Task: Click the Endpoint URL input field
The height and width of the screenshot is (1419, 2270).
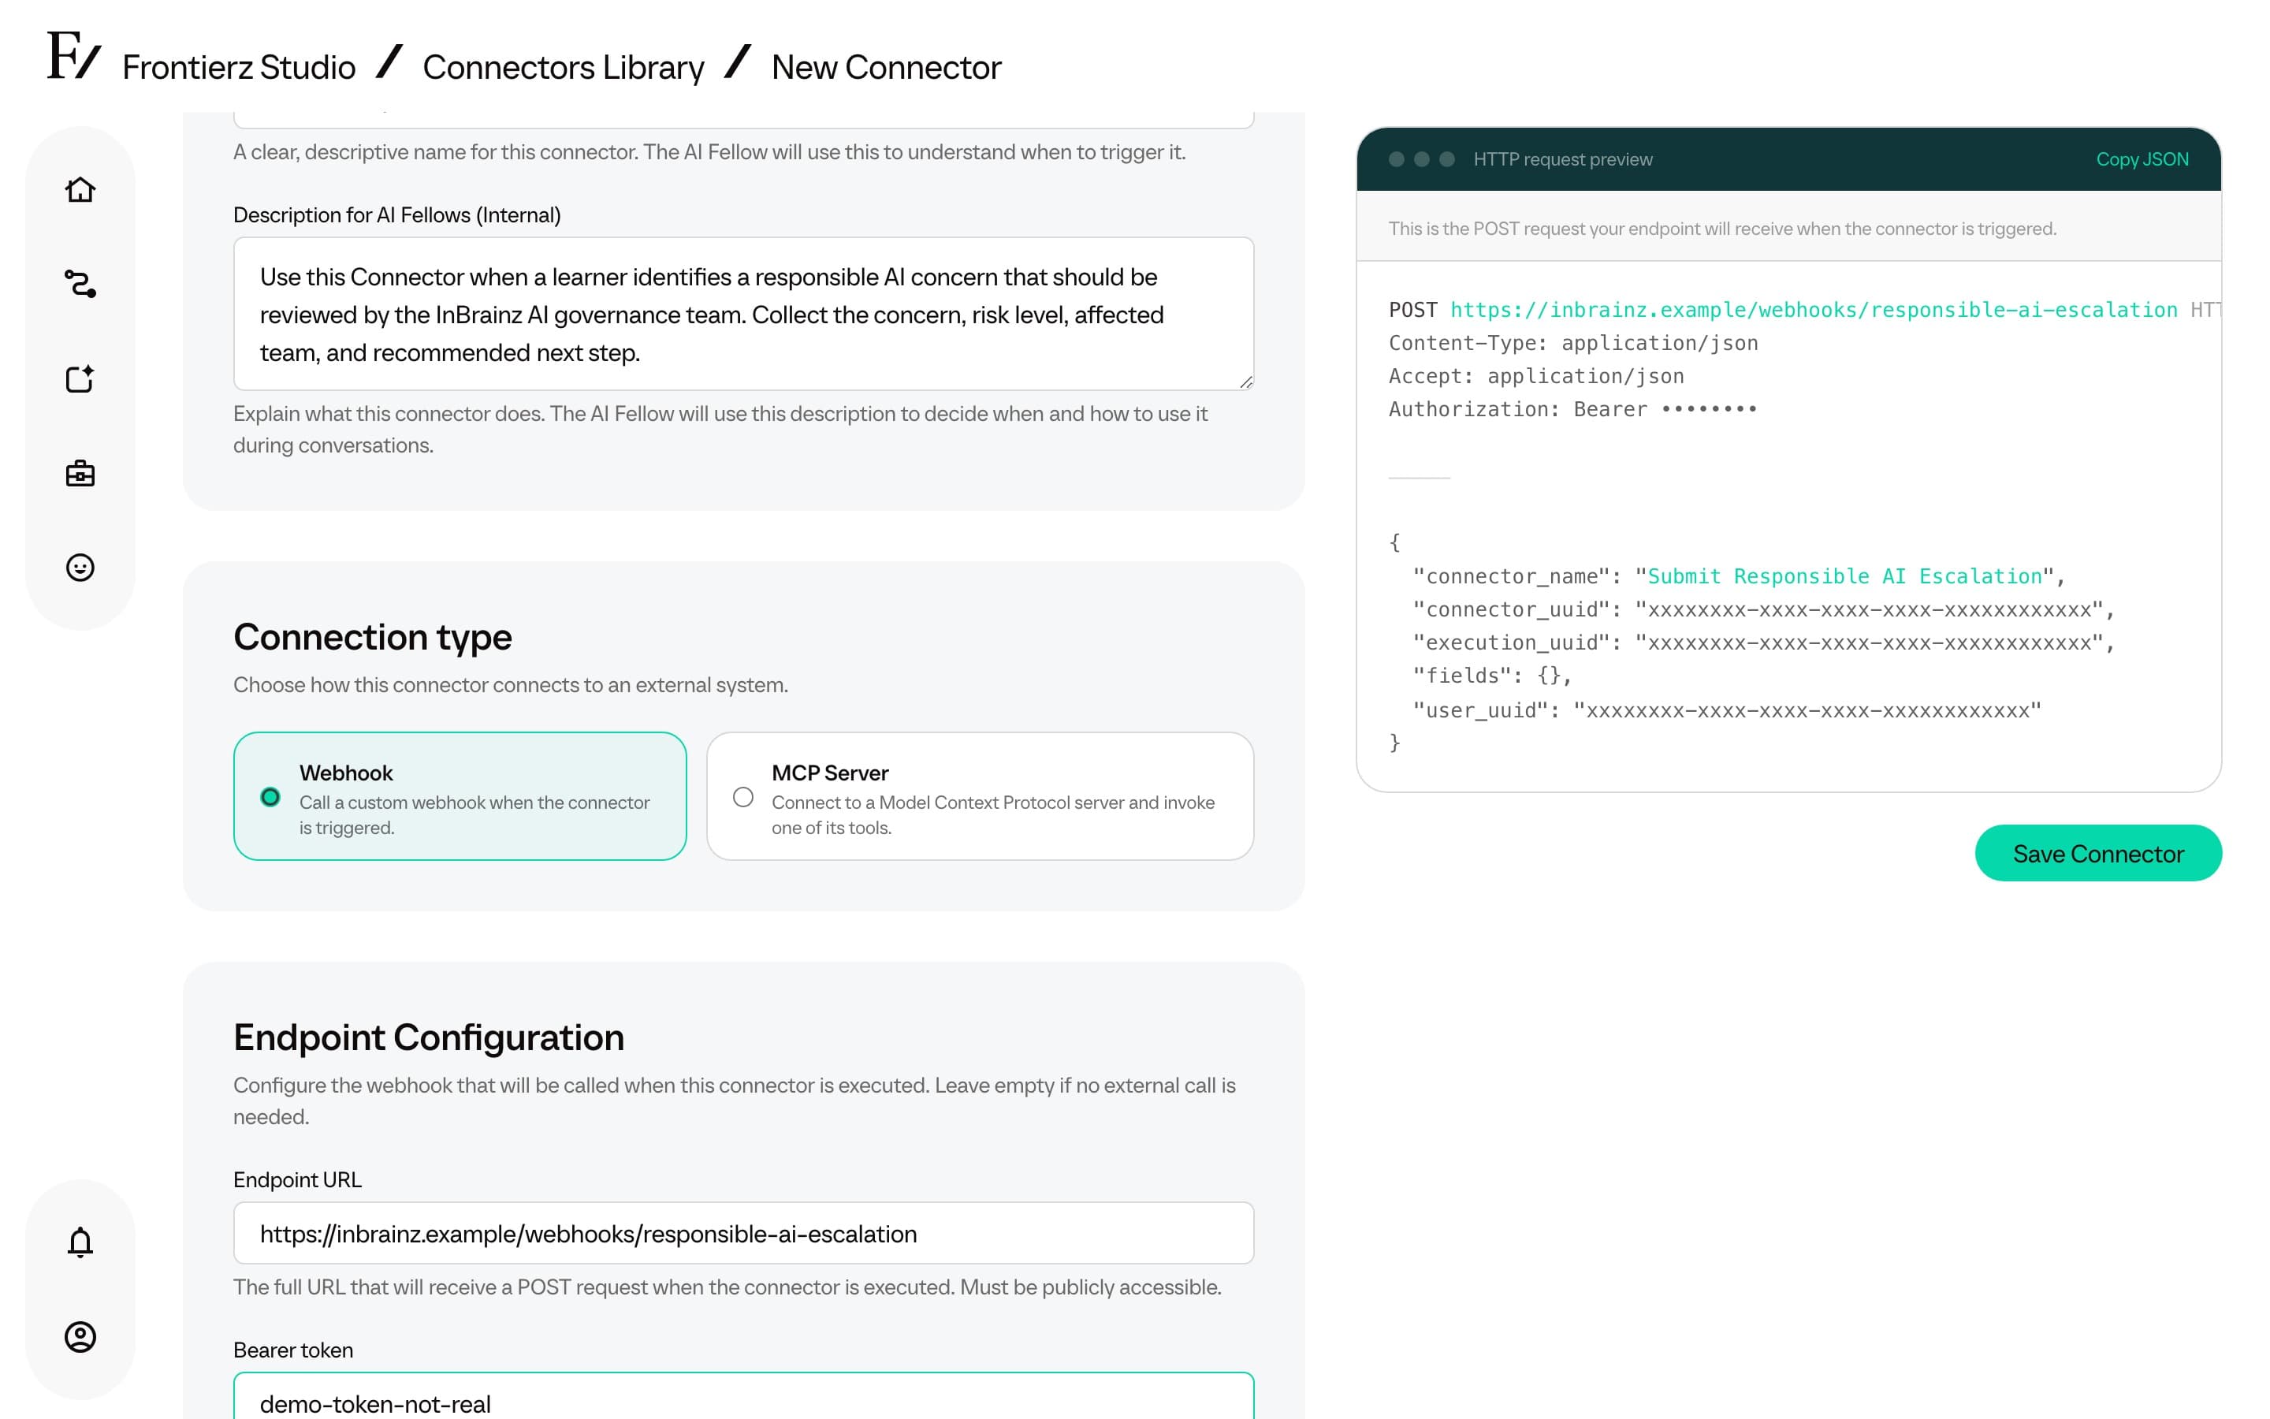Action: 743,1233
